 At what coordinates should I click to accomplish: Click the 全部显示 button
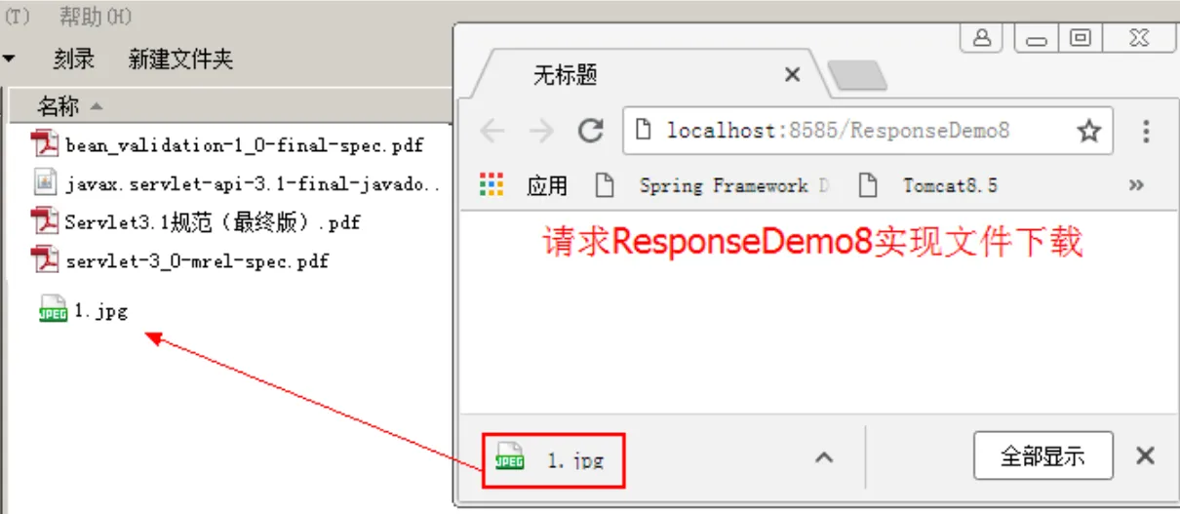point(1043,456)
